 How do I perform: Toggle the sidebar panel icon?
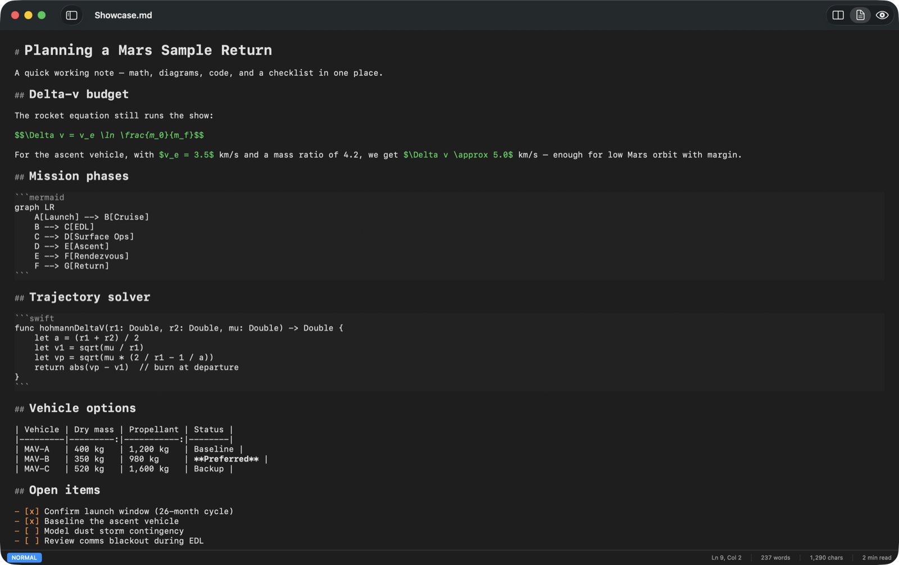[71, 15]
